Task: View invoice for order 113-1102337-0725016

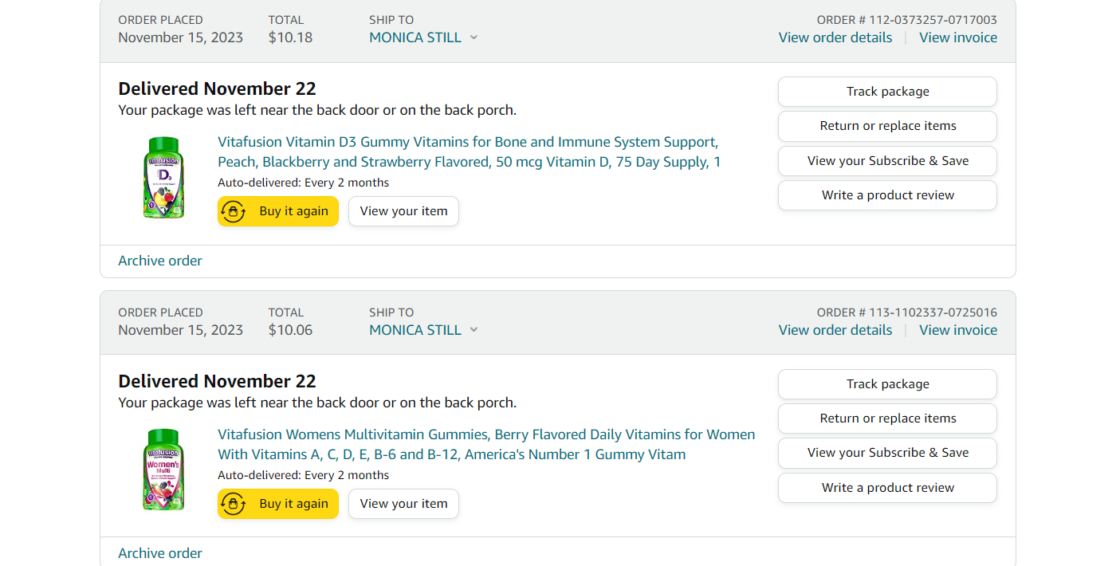Action: (958, 330)
